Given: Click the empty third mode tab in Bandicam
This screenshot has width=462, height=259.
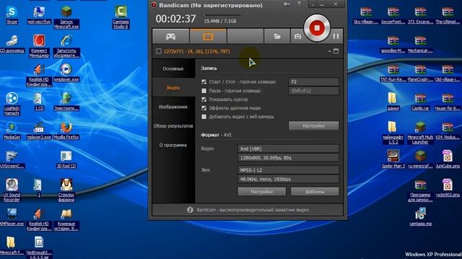Looking at the screenshot, I should point(245,37).
